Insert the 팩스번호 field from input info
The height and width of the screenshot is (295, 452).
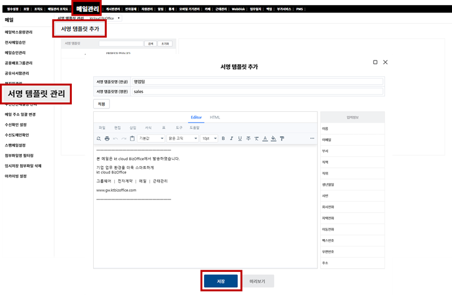click(x=352, y=241)
